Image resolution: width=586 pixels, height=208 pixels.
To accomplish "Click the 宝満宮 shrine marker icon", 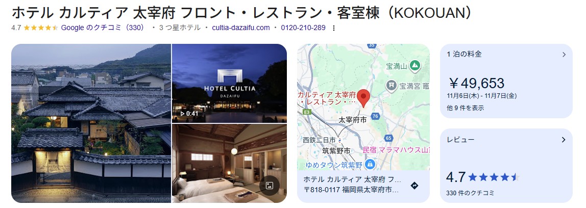I will point(392,86).
